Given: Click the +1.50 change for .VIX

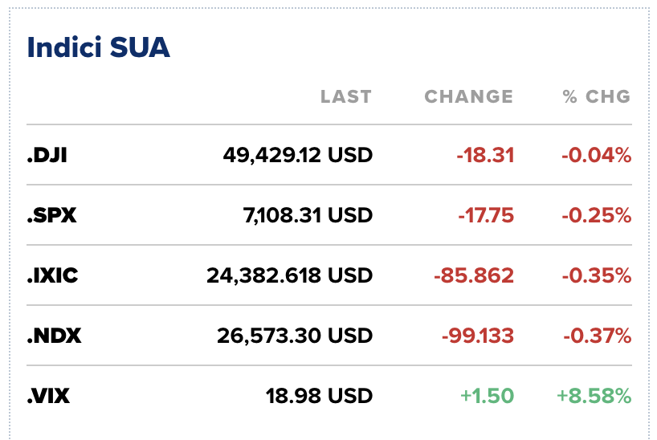Looking at the screenshot, I should coord(487,396).
